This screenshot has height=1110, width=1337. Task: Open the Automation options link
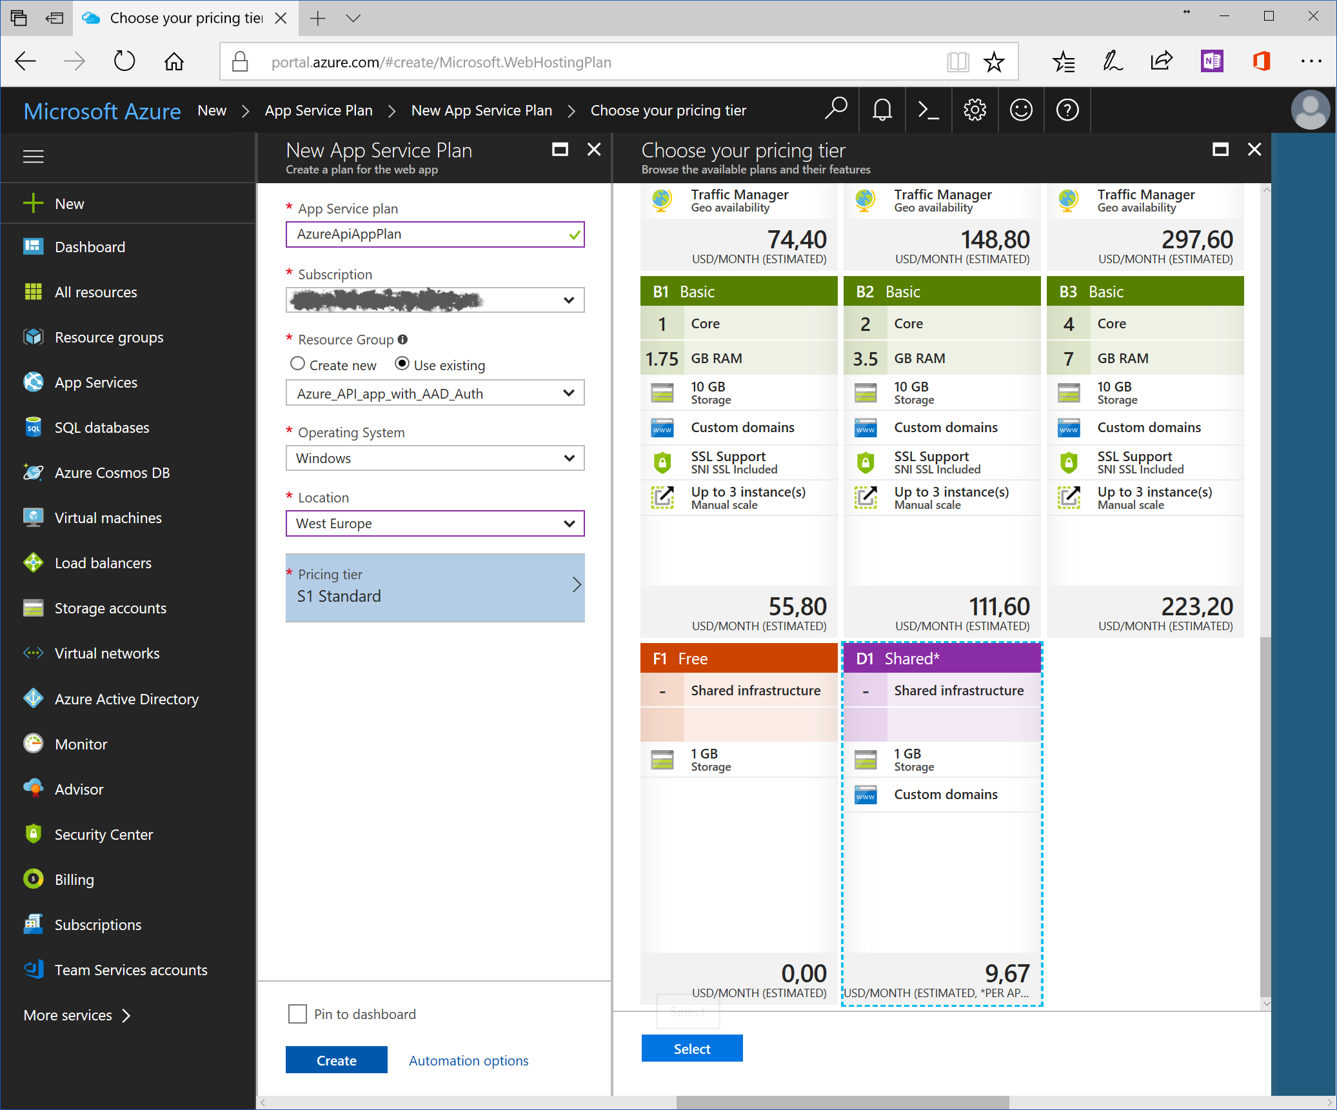468,1061
